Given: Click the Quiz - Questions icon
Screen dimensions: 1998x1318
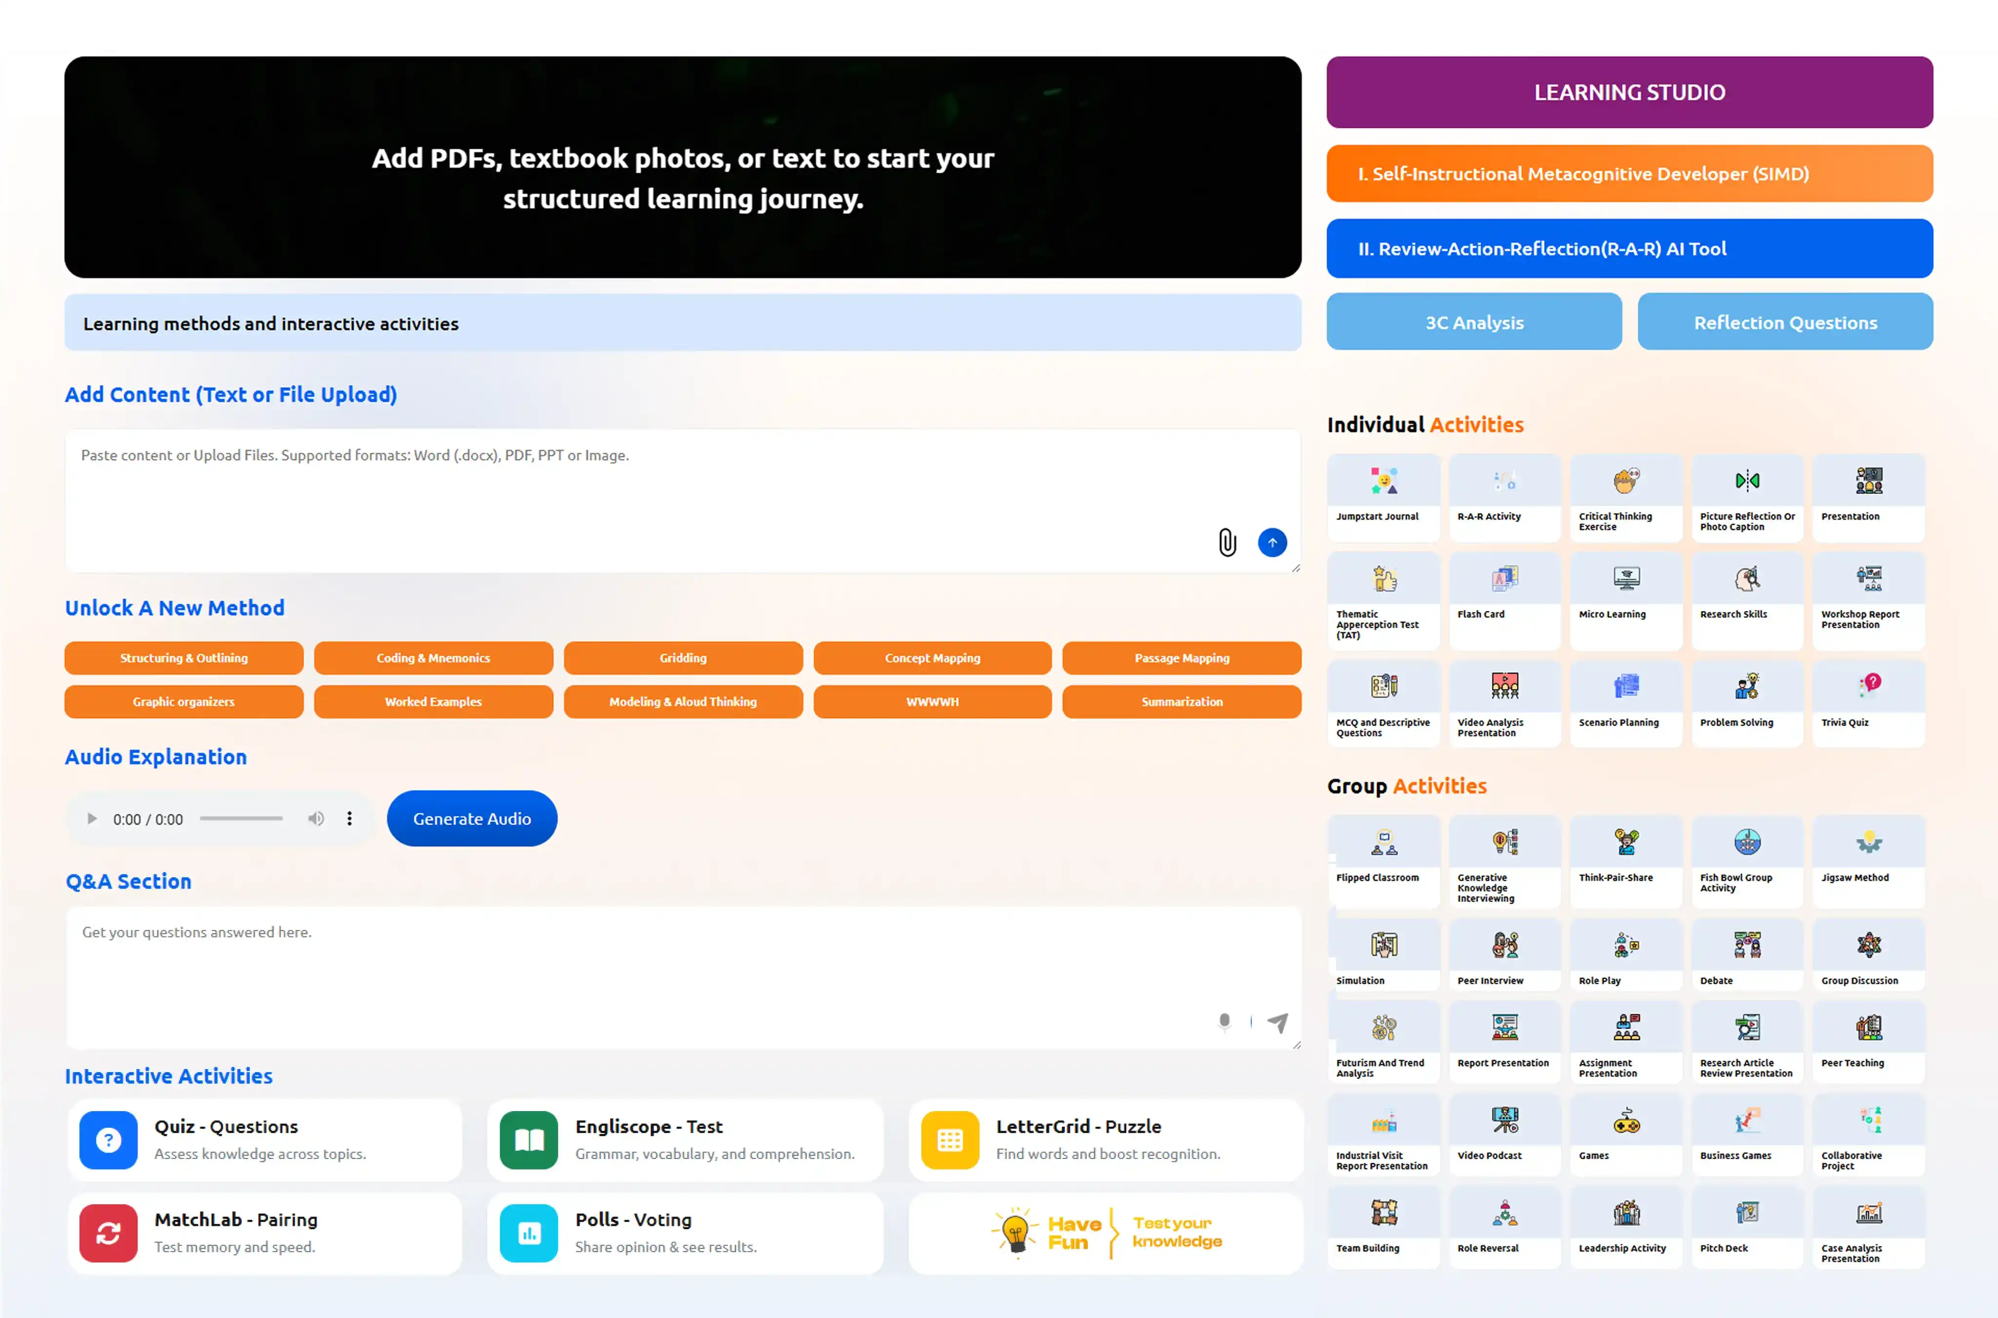Looking at the screenshot, I should [108, 1140].
